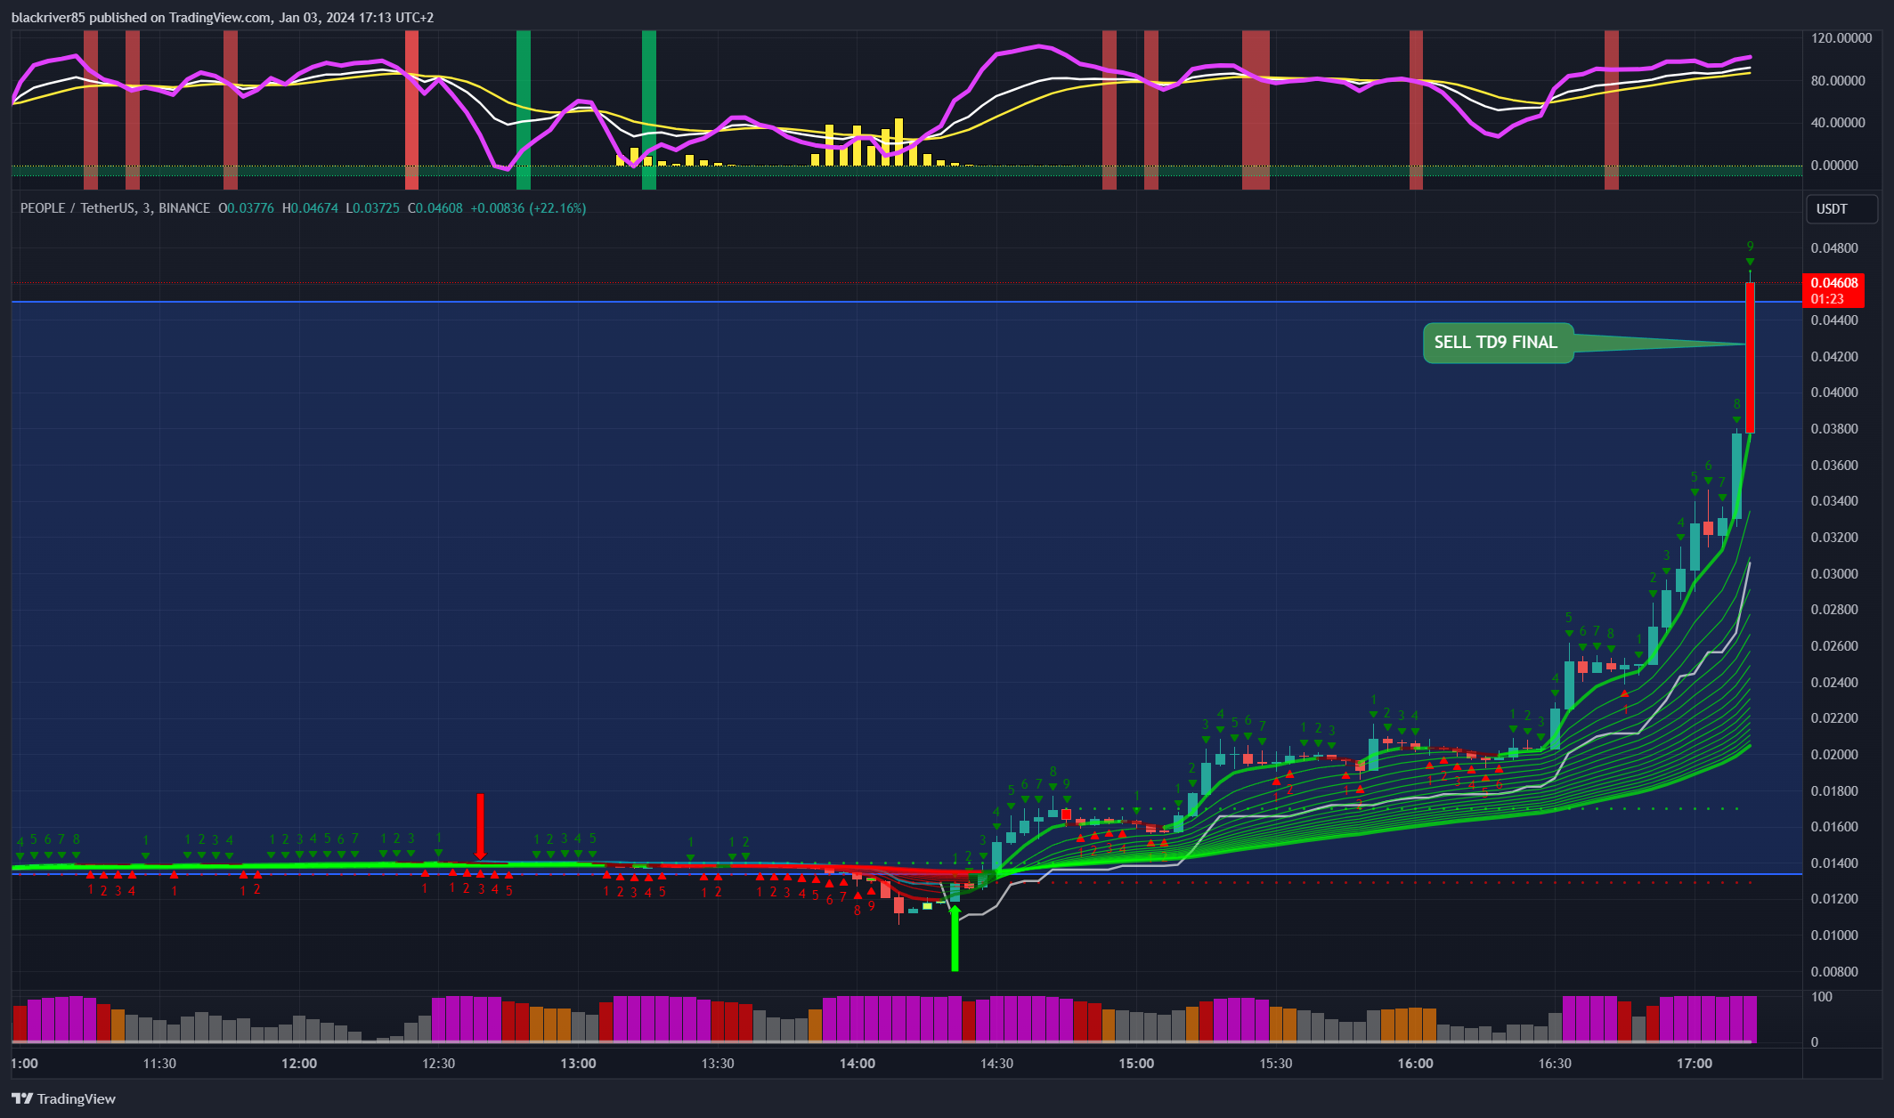1894x1118 pixels.
Task: Click the 0.03600 price axis label
Action: (1834, 466)
